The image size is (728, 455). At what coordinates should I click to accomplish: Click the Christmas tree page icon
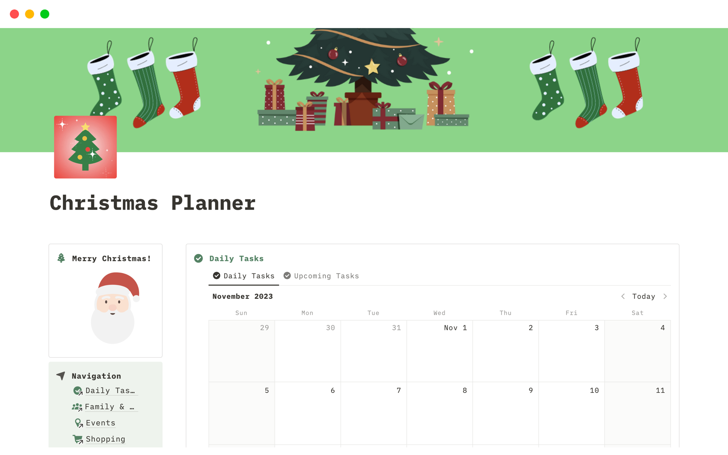point(85,147)
